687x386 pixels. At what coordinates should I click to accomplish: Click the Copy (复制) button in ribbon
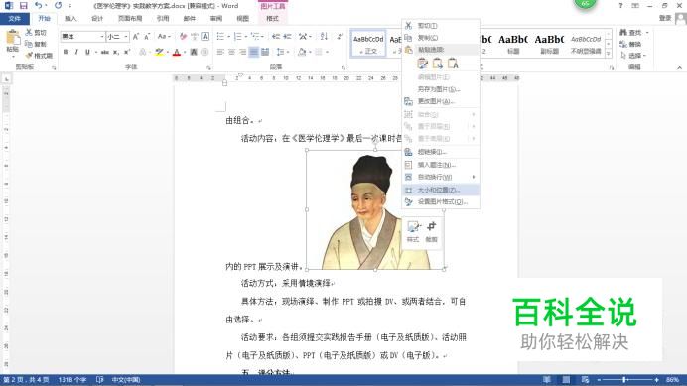pyautogui.click(x=36, y=44)
